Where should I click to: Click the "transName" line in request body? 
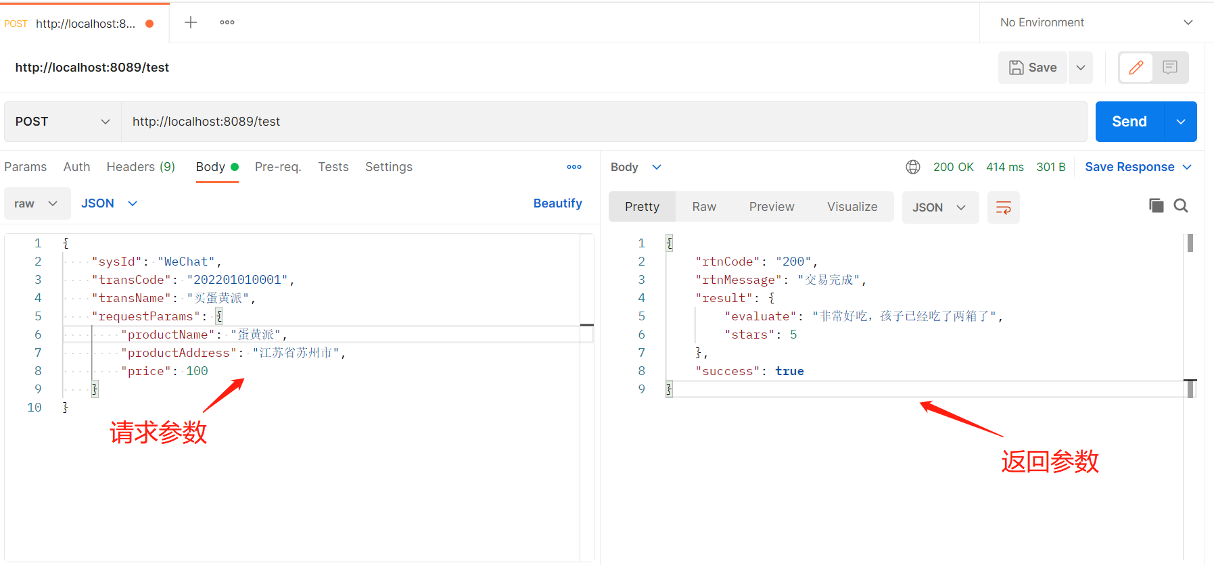174,298
